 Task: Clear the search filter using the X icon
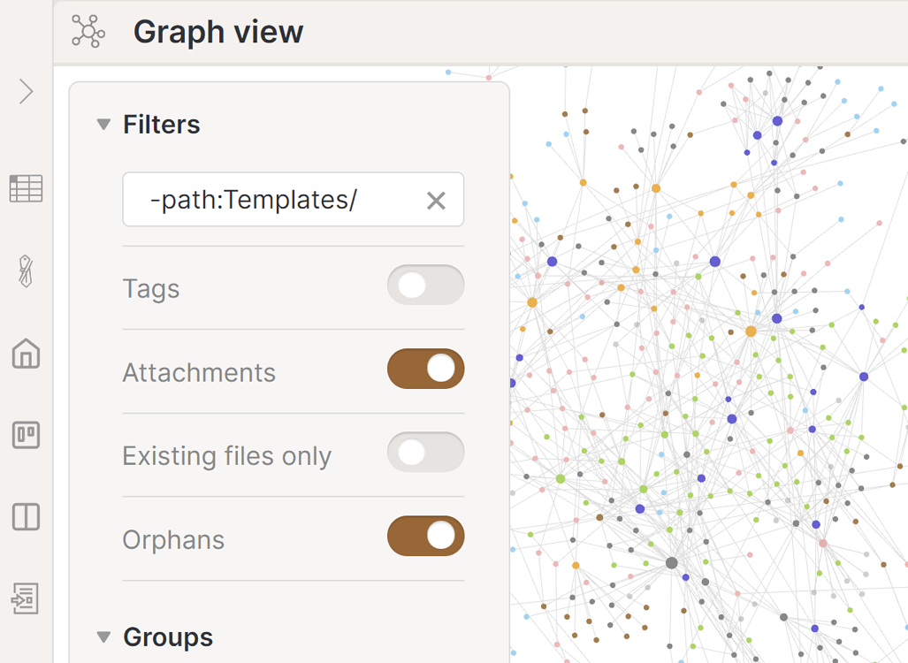click(x=435, y=200)
